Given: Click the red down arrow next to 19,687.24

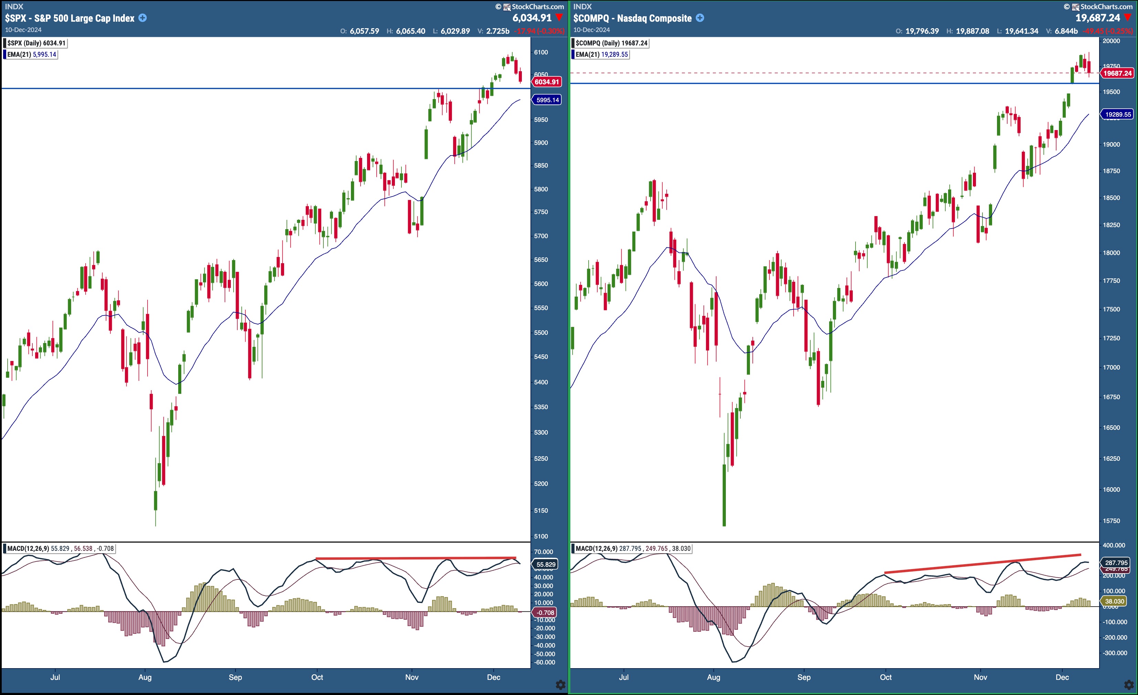Looking at the screenshot, I should coord(1127,18).
